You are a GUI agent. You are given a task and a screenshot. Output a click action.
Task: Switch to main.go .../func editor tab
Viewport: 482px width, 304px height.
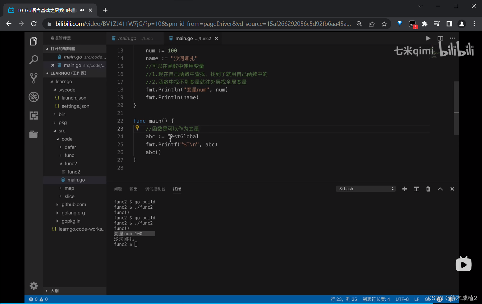135,38
